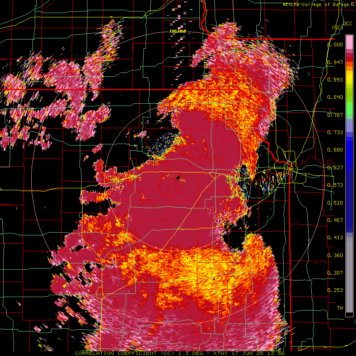Click the 0.787 scale value
This screenshot has height=356, width=356.
point(335,115)
